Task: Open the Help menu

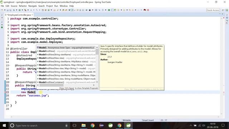Action: pyautogui.click(x=72, y=6)
